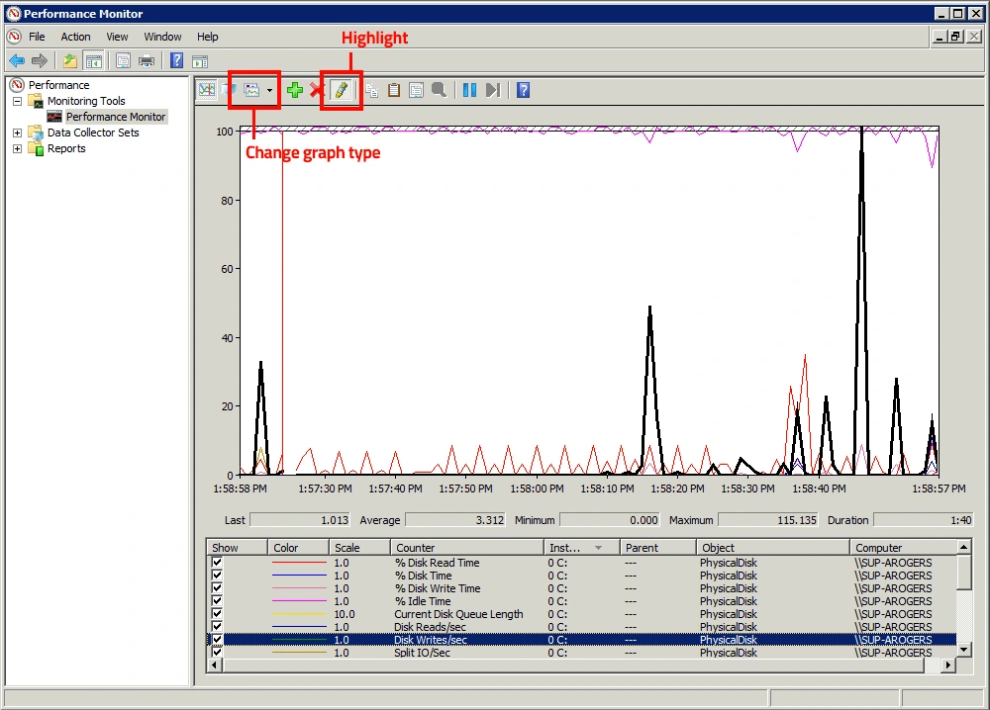
Task: Select the Performance Monitor tree item
Action: [116, 117]
